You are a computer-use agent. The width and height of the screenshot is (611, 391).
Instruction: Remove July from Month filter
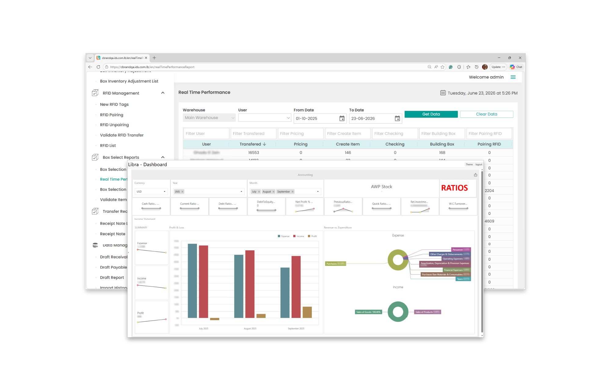point(259,192)
